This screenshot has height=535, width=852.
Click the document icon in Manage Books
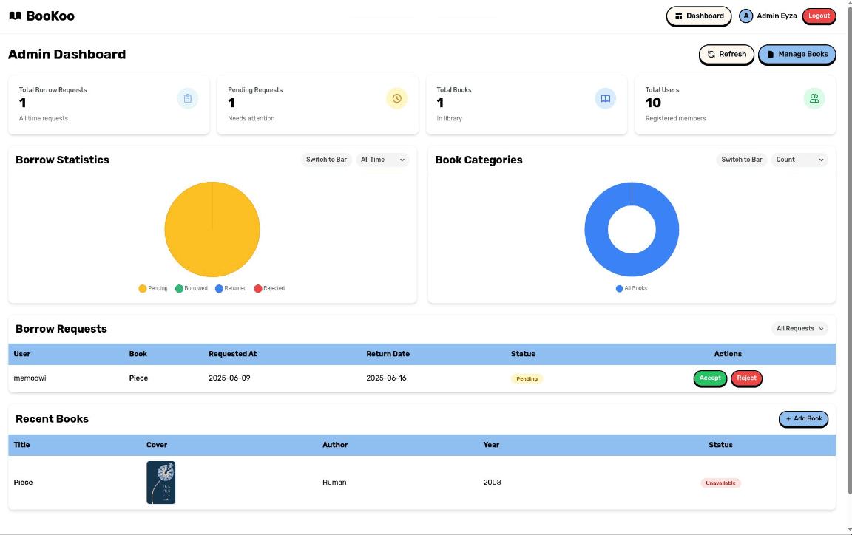point(770,55)
